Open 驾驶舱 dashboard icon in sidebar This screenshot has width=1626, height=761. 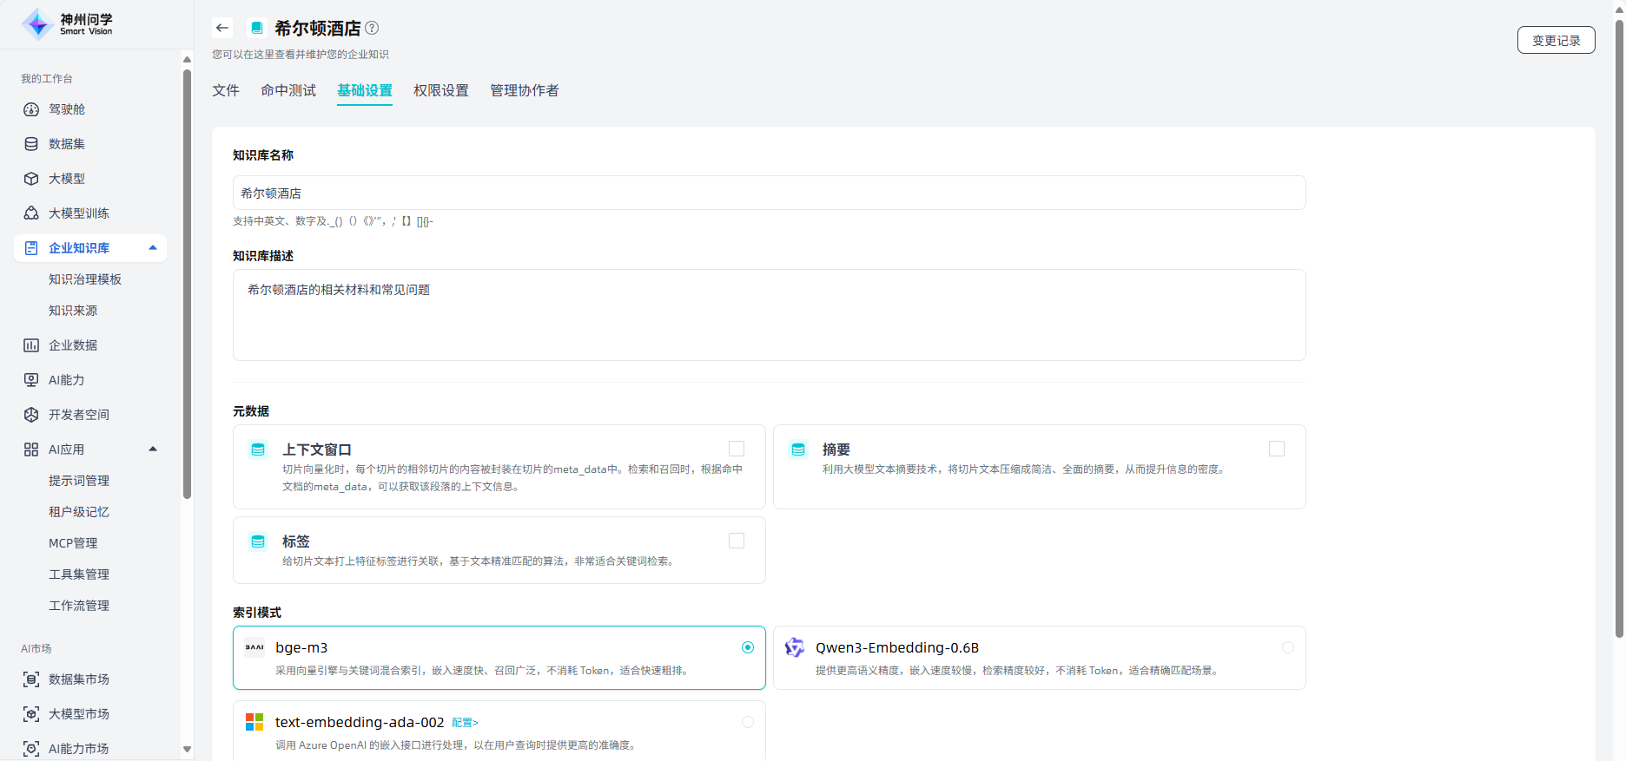[x=31, y=109]
